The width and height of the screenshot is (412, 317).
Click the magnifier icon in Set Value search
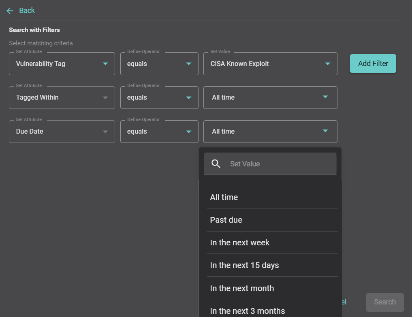(216, 164)
